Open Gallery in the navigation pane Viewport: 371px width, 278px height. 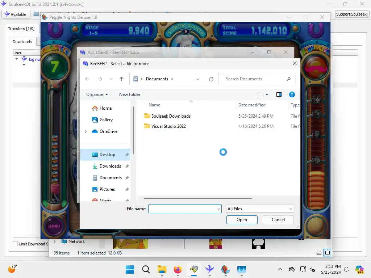106,120
